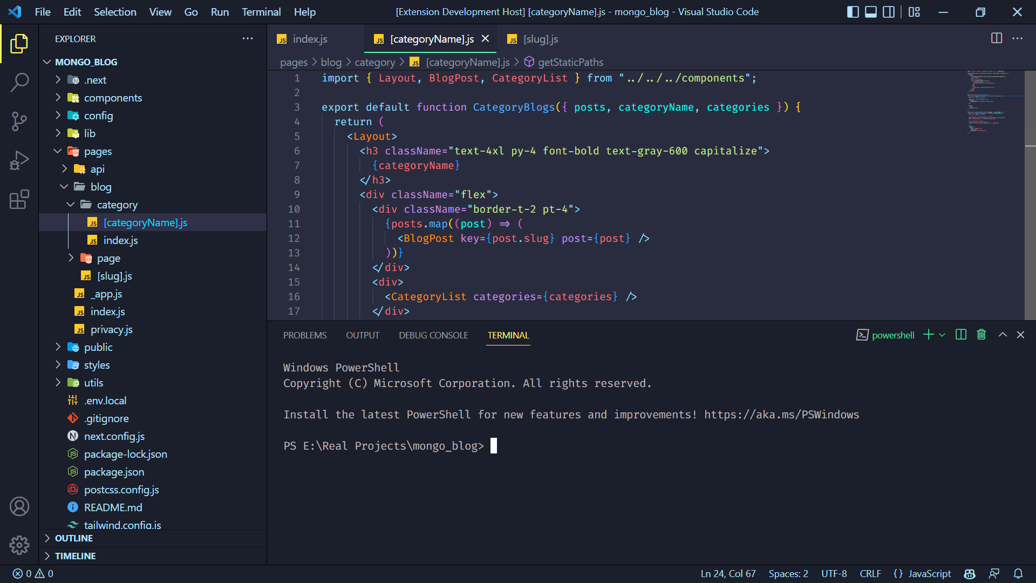This screenshot has width=1036, height=583.
Task: Open the Terminal menu
Action: [x=261, y=12]
